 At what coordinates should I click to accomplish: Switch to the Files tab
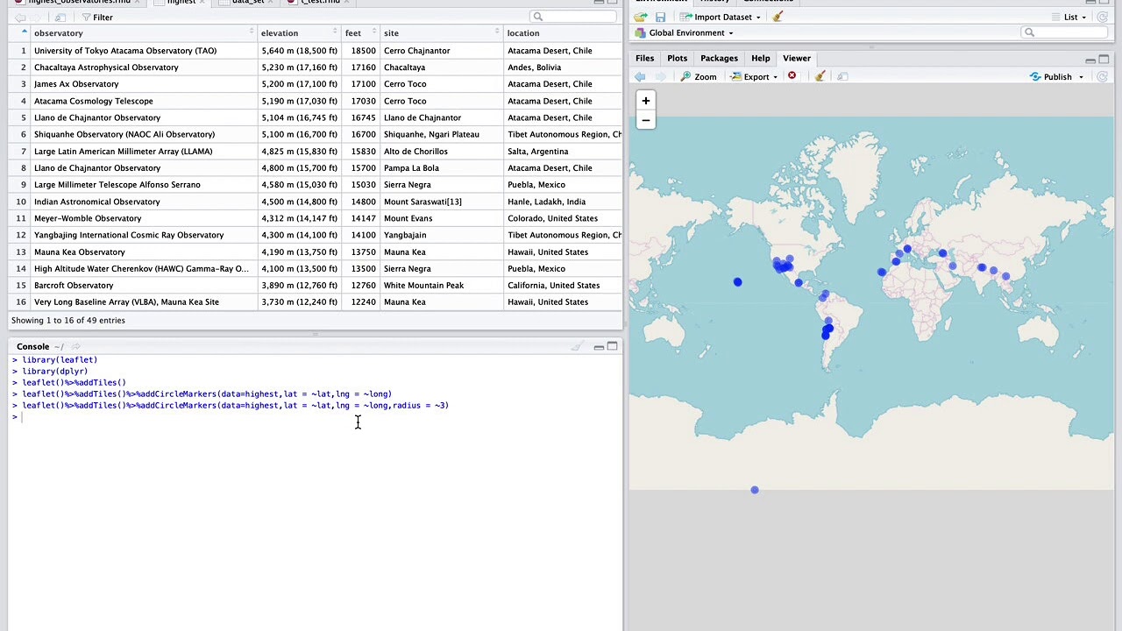coord(644,58)
